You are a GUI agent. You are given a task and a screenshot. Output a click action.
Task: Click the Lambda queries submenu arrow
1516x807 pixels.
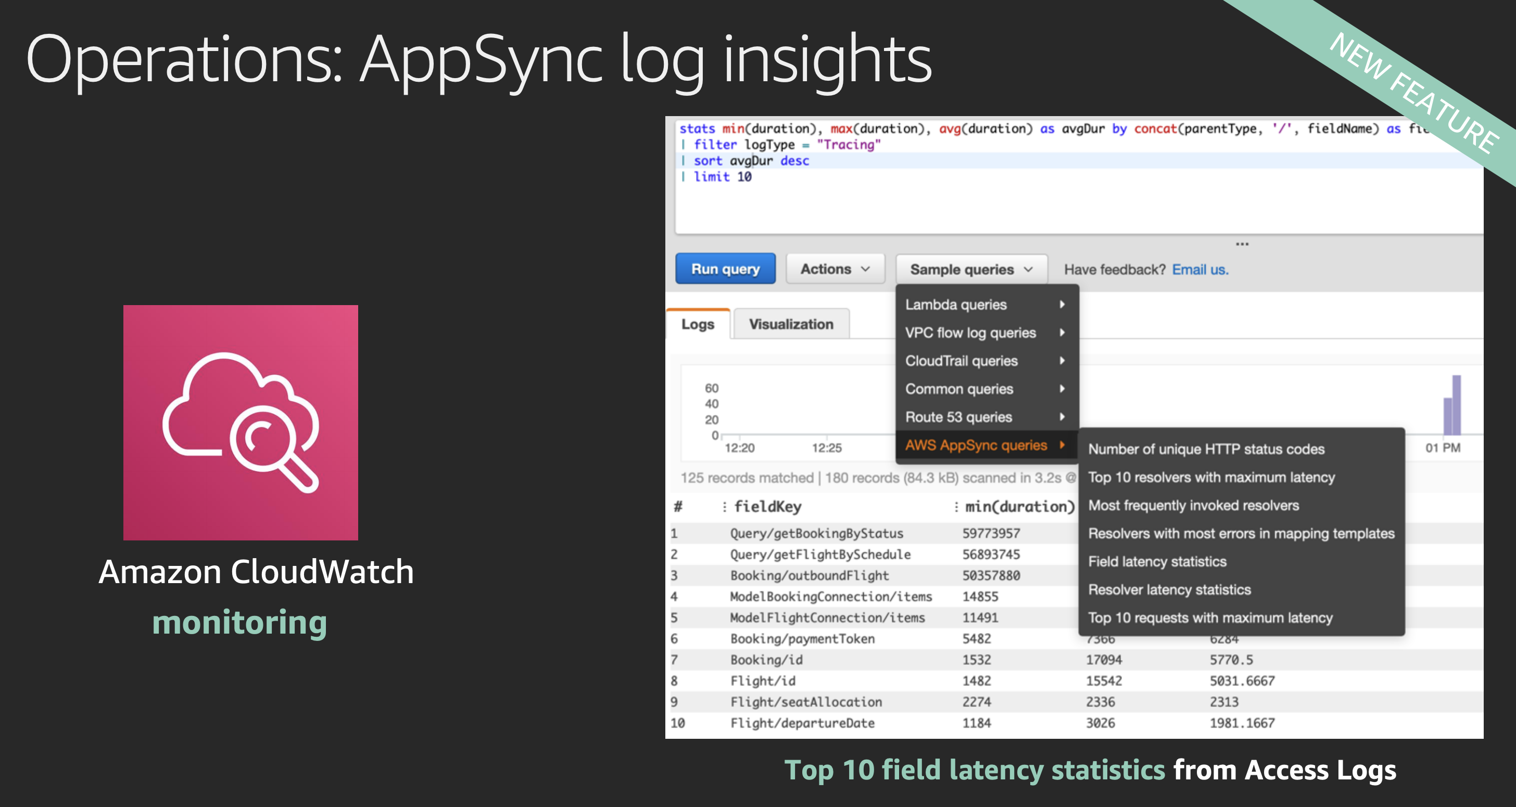tap(1062, 305)
